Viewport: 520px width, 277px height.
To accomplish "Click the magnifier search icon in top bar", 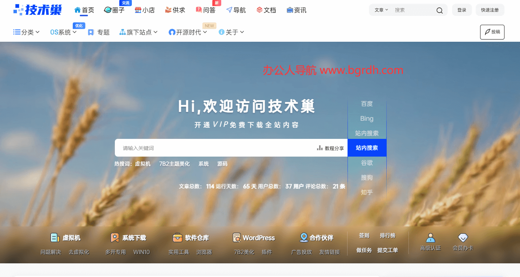I will tap(439, 10).
